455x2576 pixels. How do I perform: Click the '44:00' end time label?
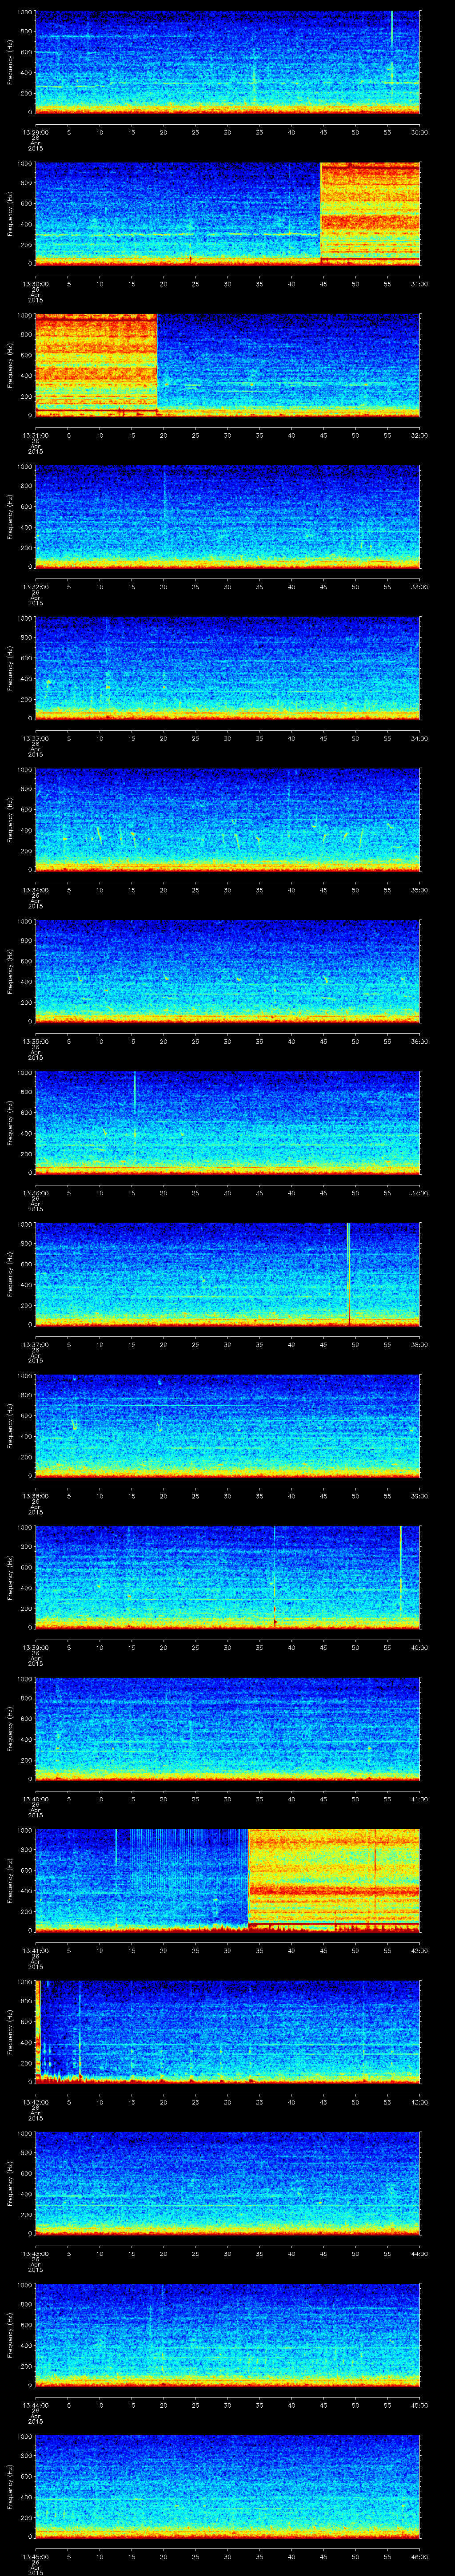419,2253
